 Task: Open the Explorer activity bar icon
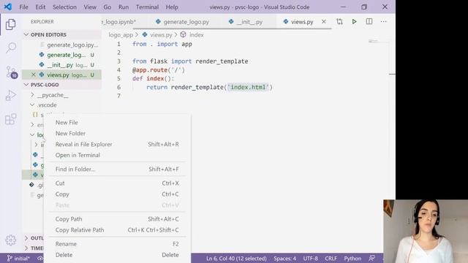pos(11,24)
